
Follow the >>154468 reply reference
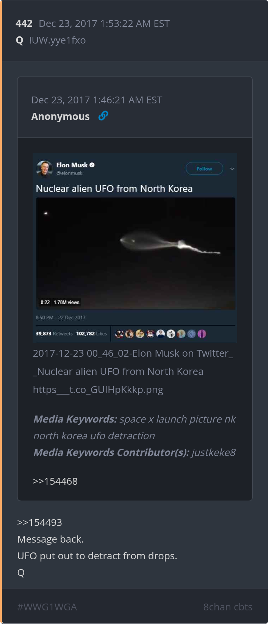(55, 481)
